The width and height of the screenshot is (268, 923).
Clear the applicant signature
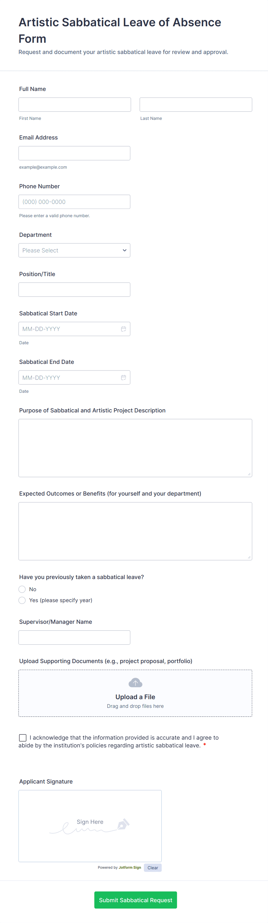pyautogui.click(x=152, y=868)
